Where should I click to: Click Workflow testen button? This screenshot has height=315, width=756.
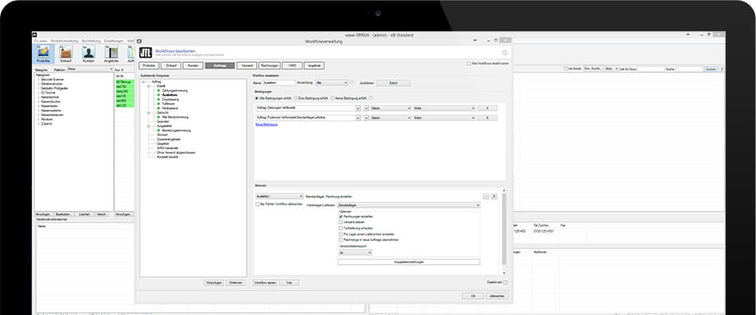tap(265, 282)
